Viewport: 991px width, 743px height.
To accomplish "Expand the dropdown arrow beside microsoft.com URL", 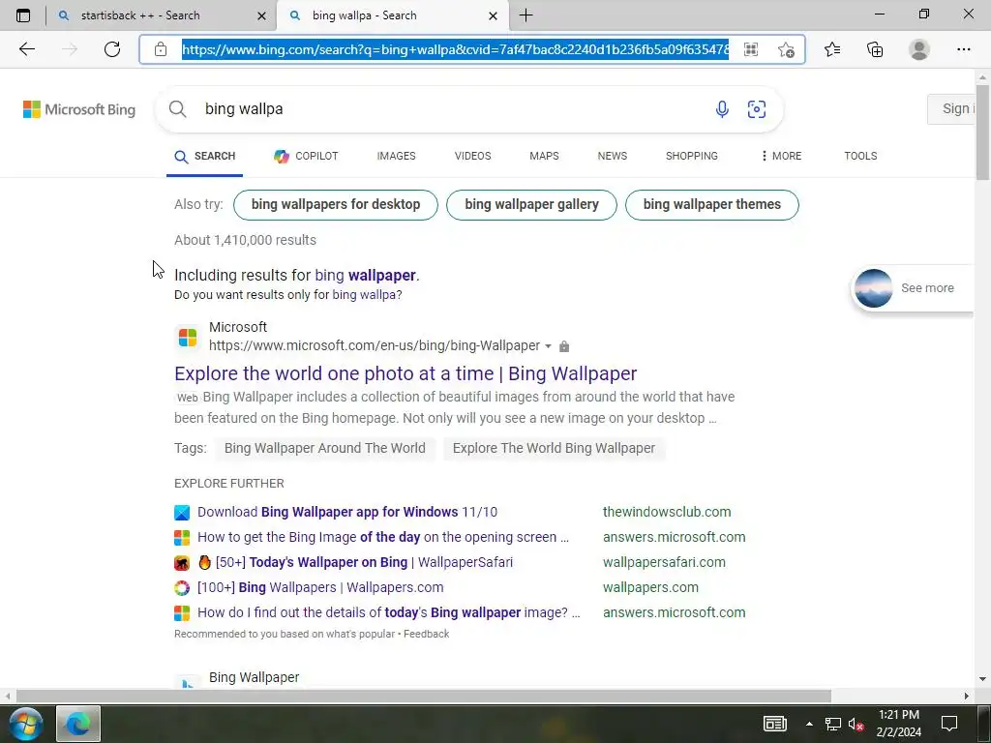I will (548, 346).
